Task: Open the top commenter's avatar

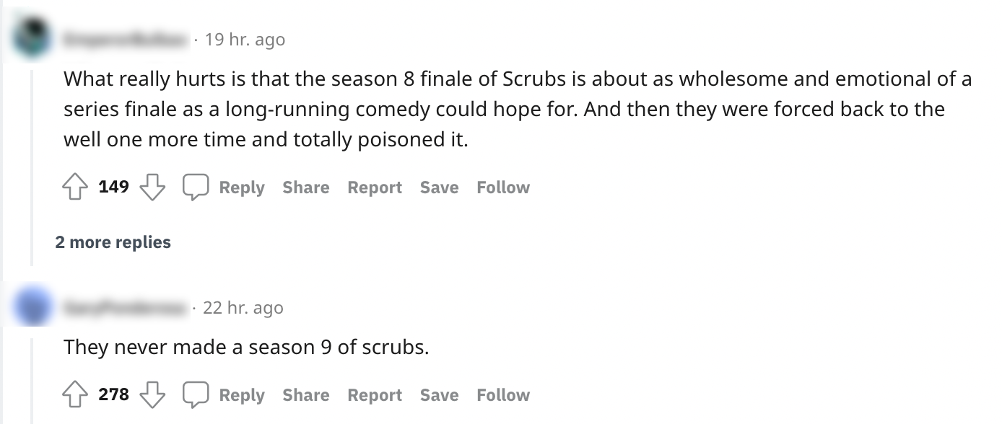Action: pos(32,39)
